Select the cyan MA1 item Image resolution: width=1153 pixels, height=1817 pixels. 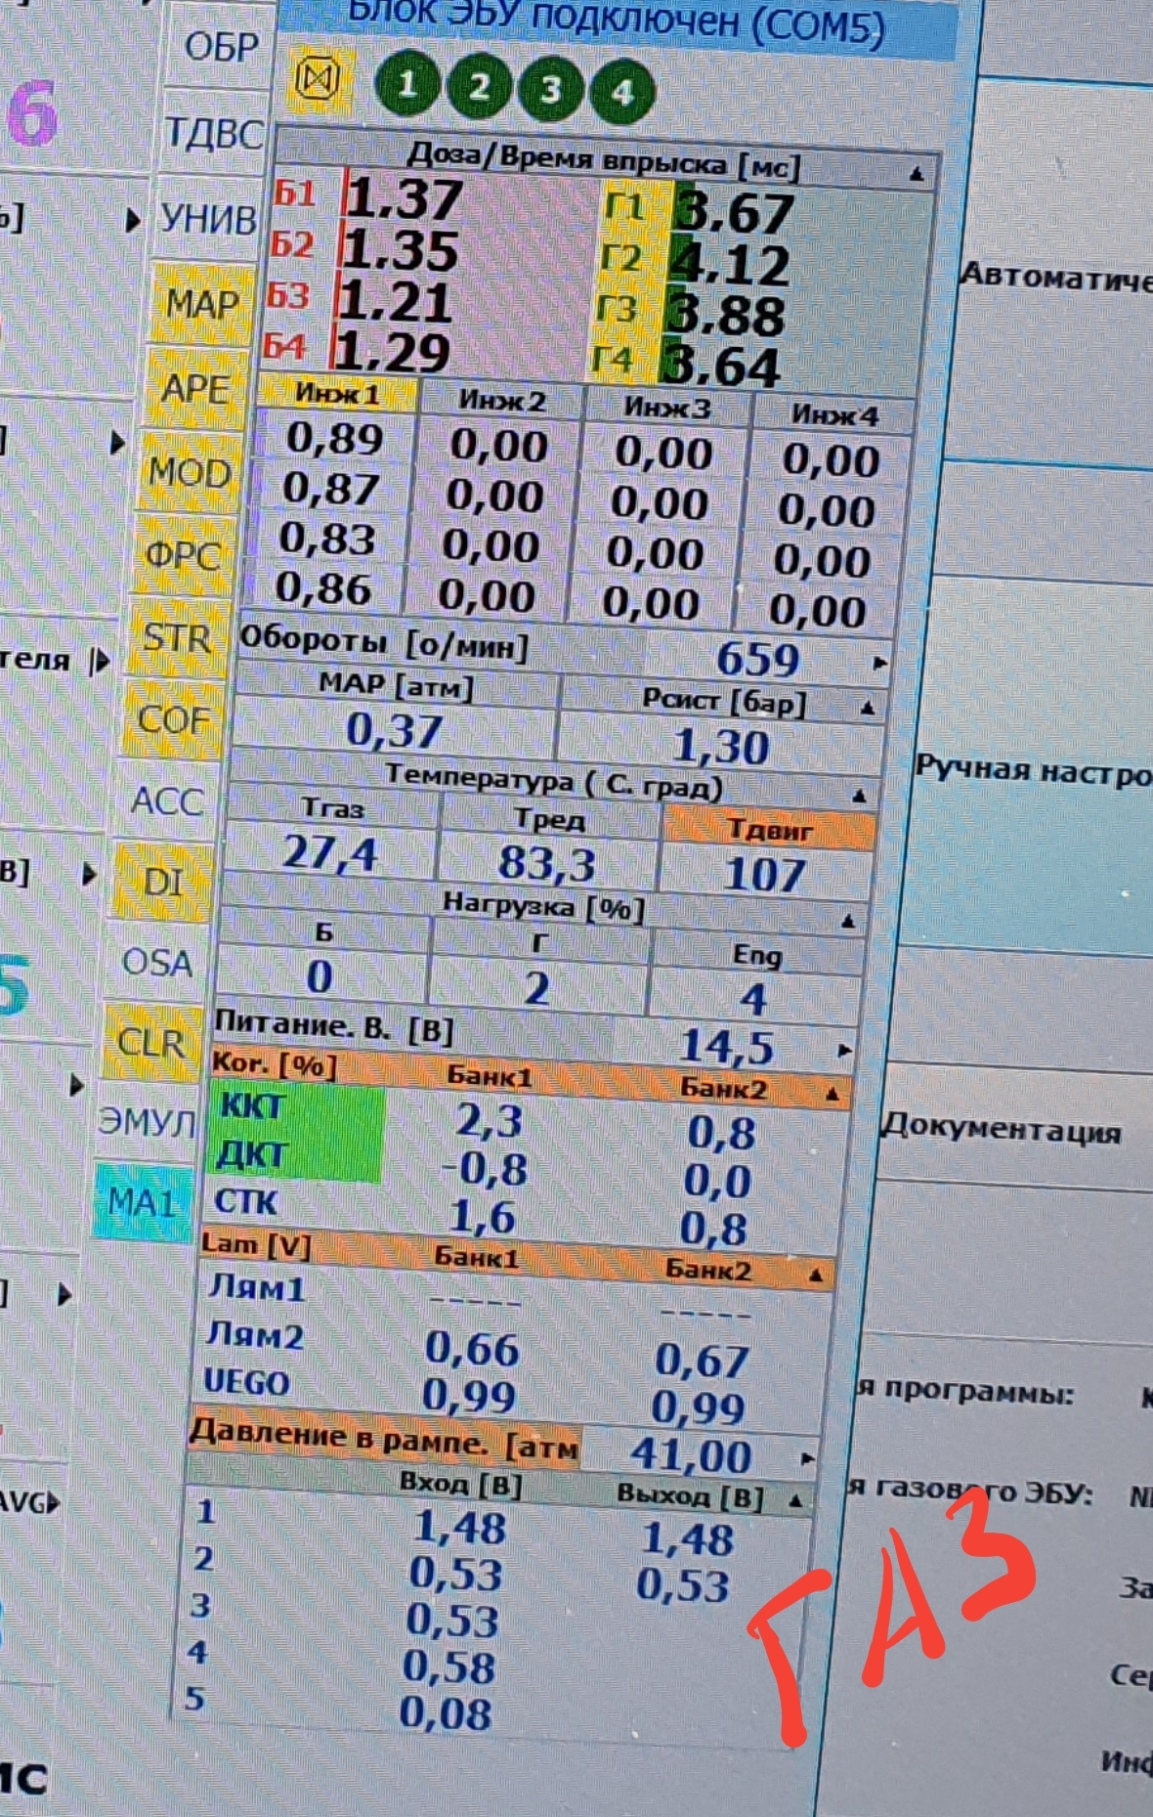[x=141, y=1201]
